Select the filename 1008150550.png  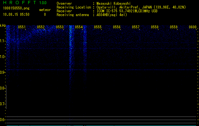click(16, 8)
